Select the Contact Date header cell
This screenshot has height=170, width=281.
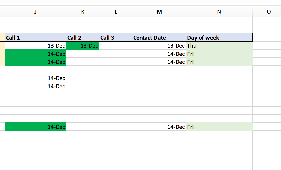160,38
